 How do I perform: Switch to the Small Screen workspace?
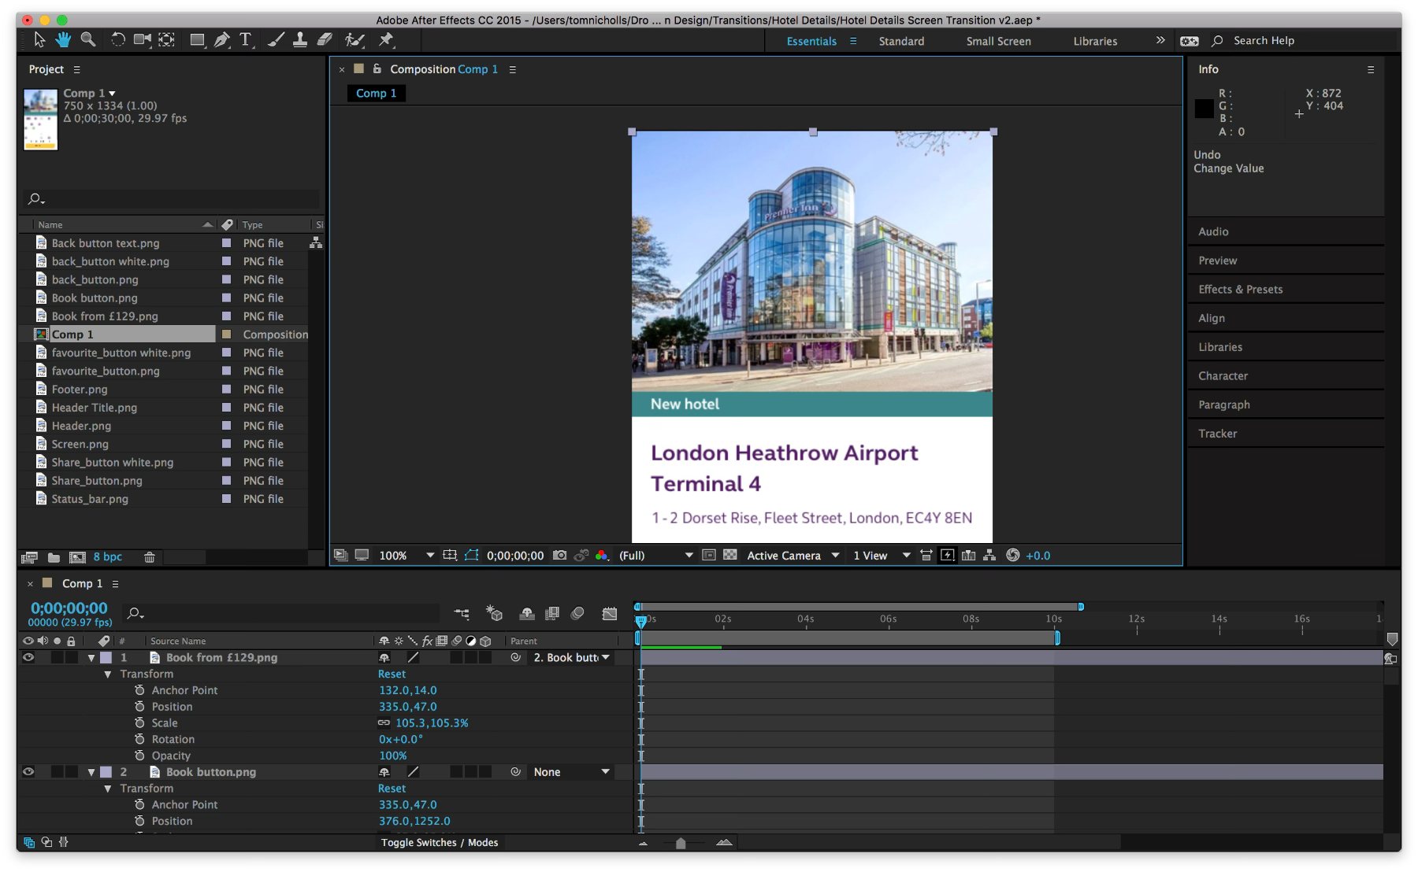pyautogui.click(x=998, y=41)
